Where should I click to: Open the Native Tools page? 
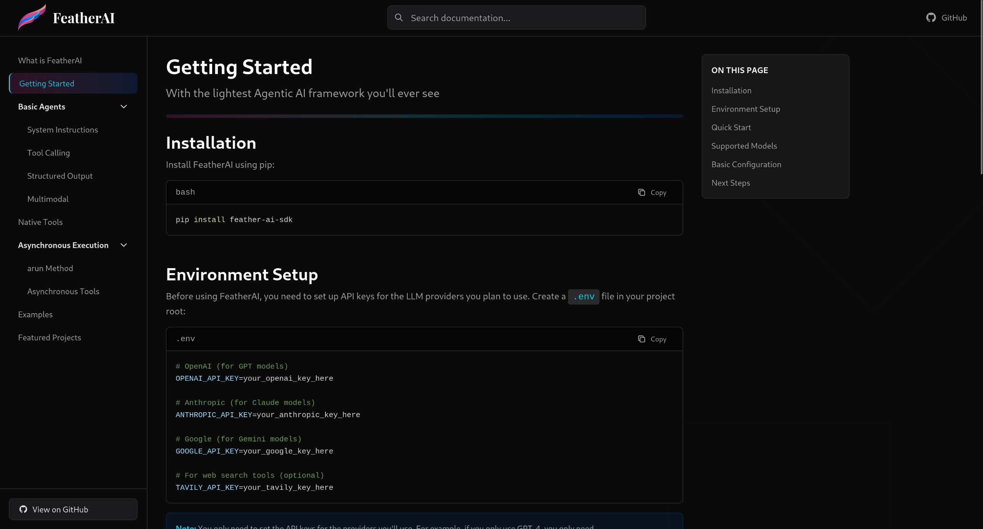tap(40, 222)
